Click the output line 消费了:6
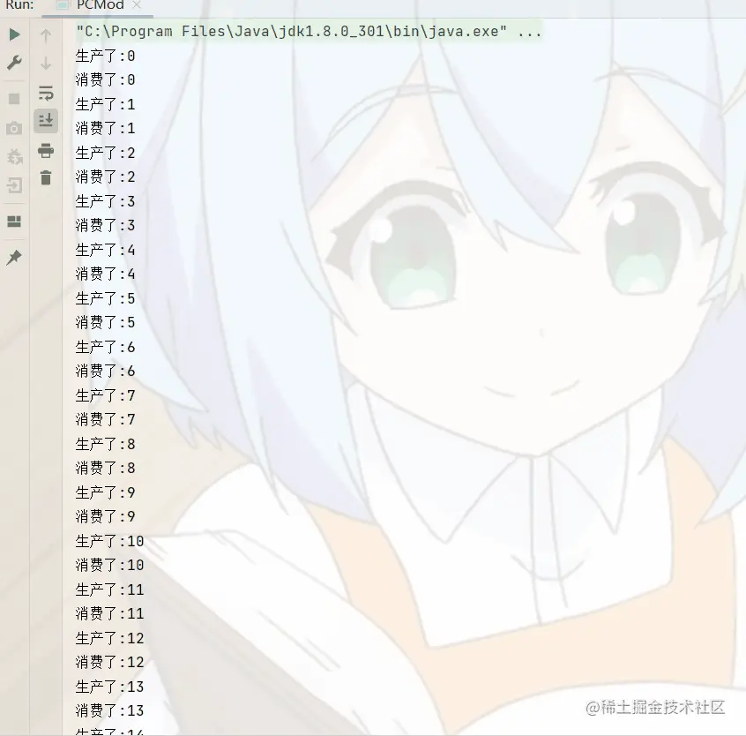The width and height of the screenshot is (746, 736). [105, 372]
